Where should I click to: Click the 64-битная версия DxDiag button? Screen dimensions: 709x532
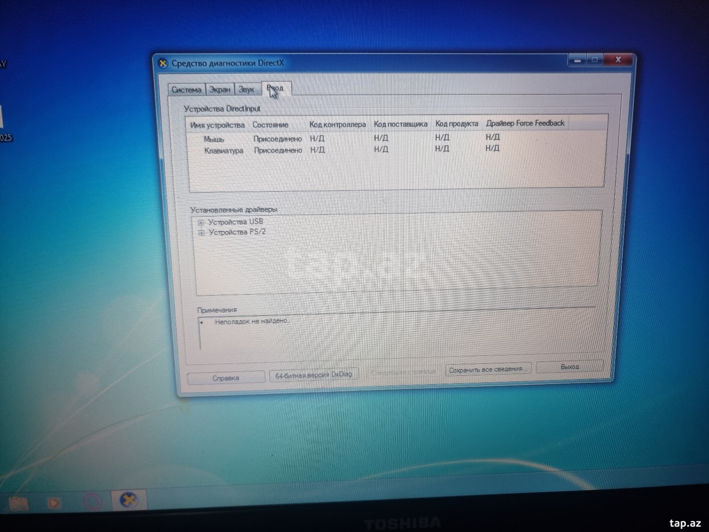pyautogui.click(x=314, y=375)
